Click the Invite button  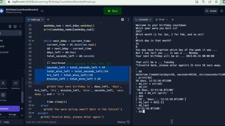(211, 11)
